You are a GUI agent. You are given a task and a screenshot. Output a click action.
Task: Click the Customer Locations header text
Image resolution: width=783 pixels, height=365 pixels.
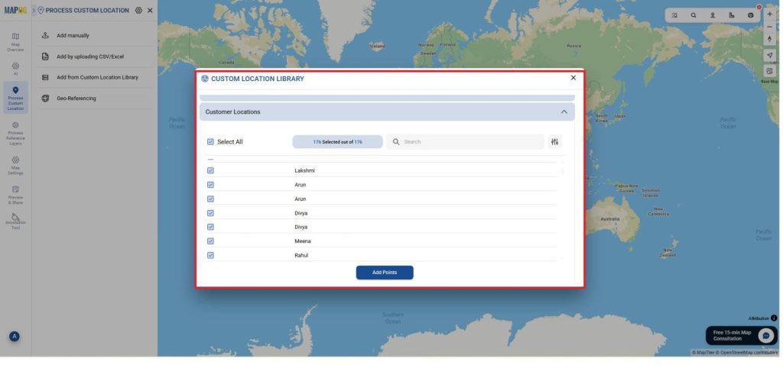click(x=232, y=111)
